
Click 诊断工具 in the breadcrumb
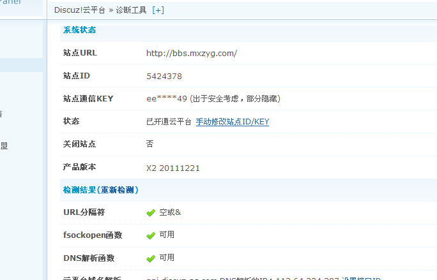(x=131, y=10)
